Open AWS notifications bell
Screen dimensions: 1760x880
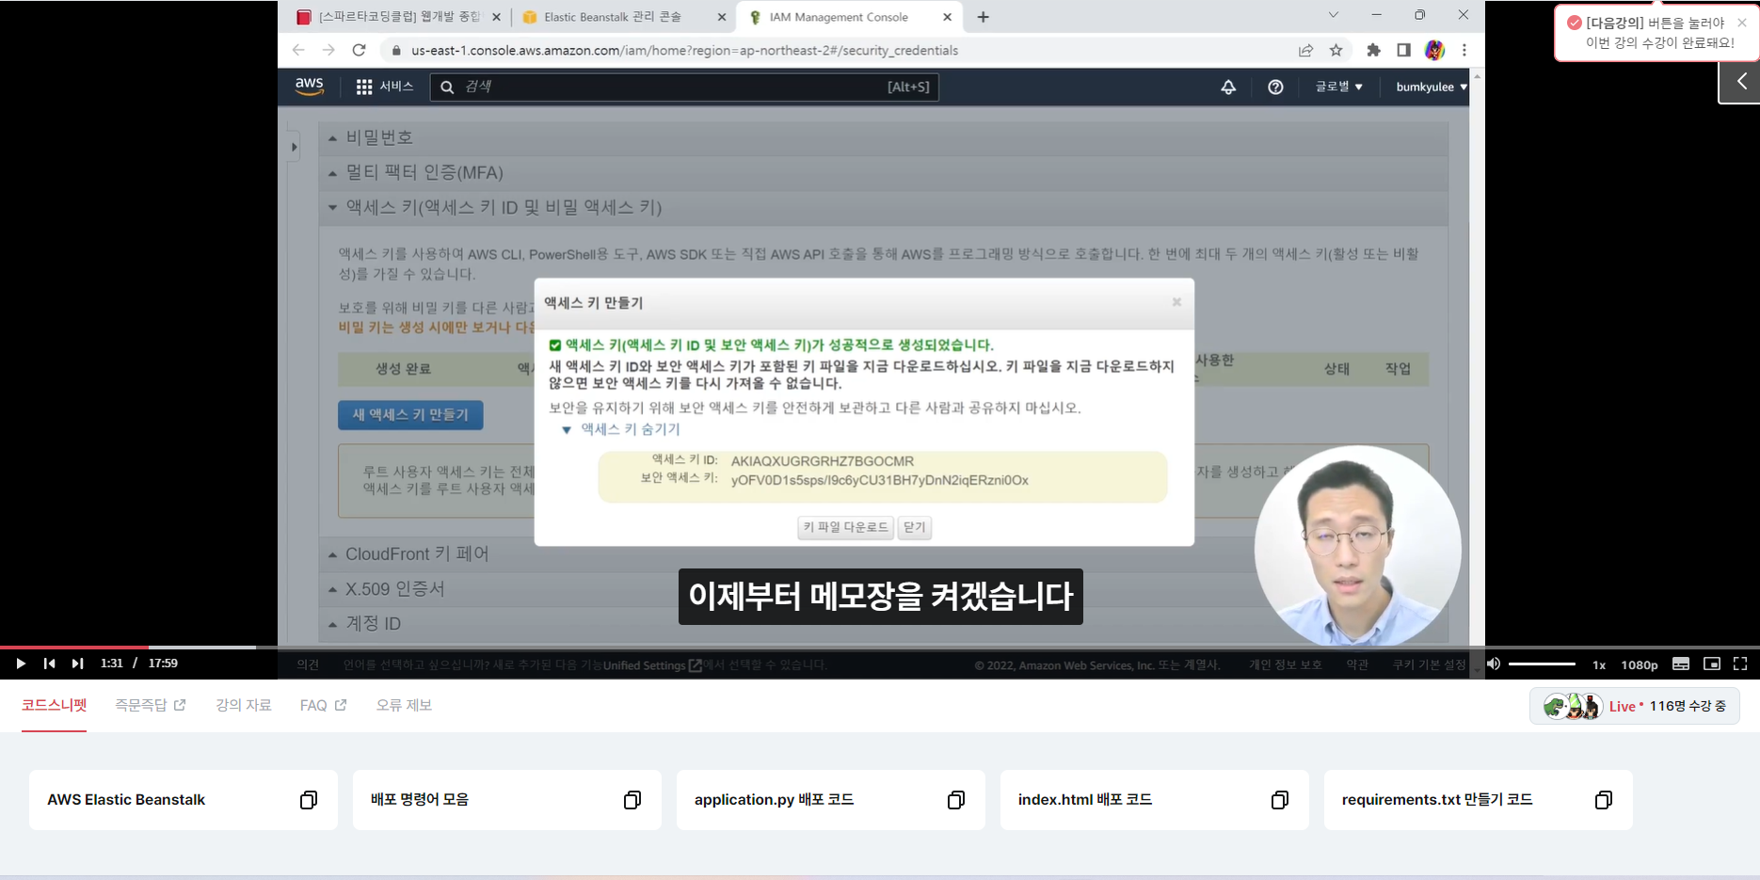pyautogui.click(x=1228, y=87)
